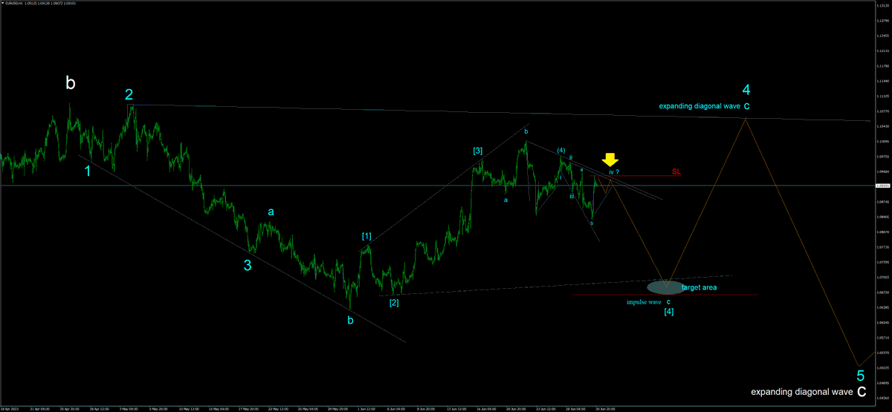Image resolution: width=892 pixels, height=412 pixels.
Task: Click the large cyan '3' wave label
Action: (x=248, y=265)
